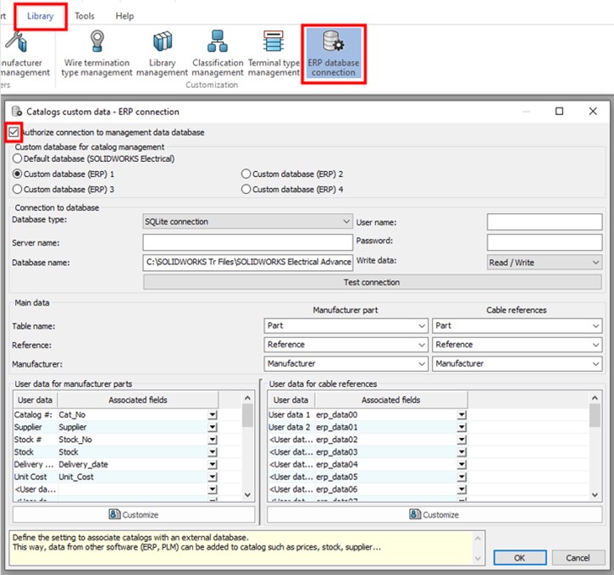Click Customize under cable references list
Screen dimensions: 614x575
tap(434, 514)
